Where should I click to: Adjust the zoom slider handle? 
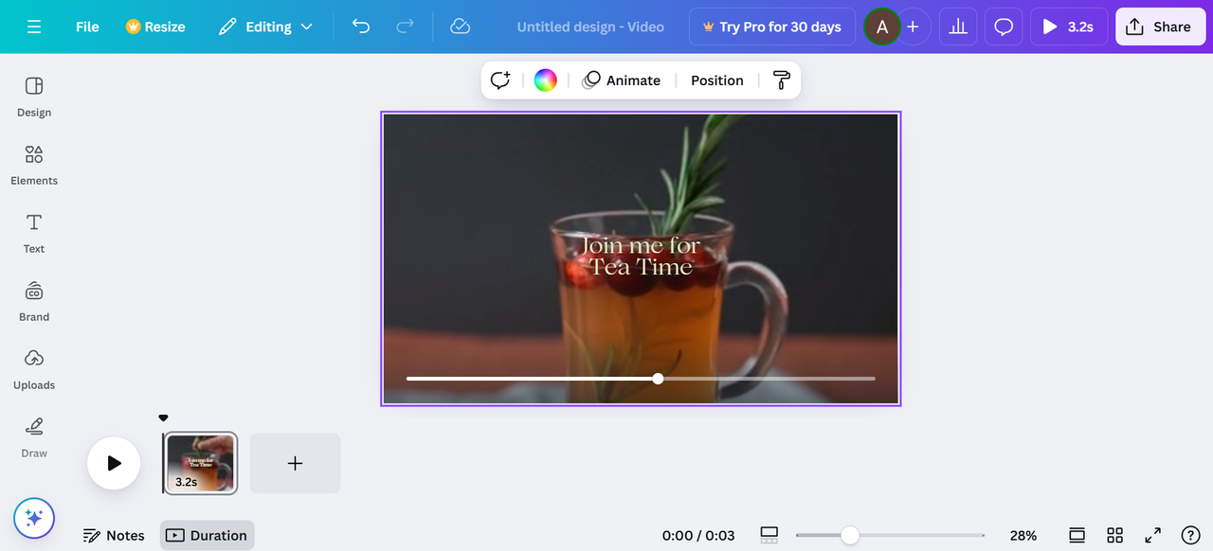point(850,535)
